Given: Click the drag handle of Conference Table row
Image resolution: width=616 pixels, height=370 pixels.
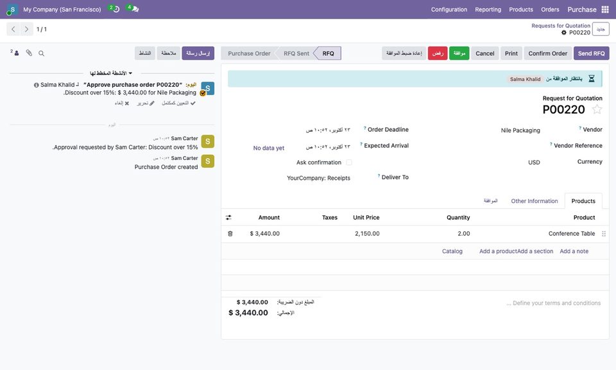Looking at the screenshot, I should point(604,234).
